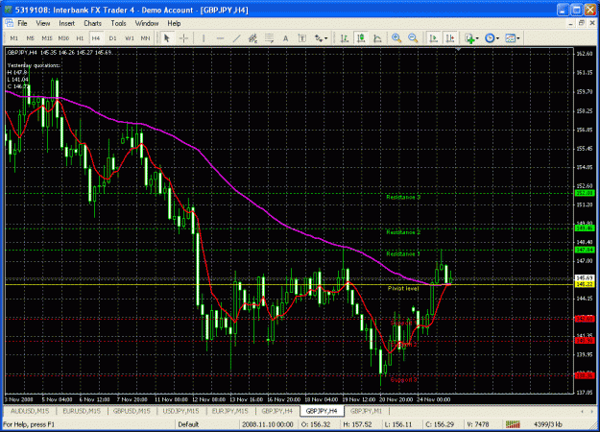Choose the trendline drawing tool
Image resolution: width=600 pixels, height=432 pixels.
pyautogui.click(x=236, y=38)
